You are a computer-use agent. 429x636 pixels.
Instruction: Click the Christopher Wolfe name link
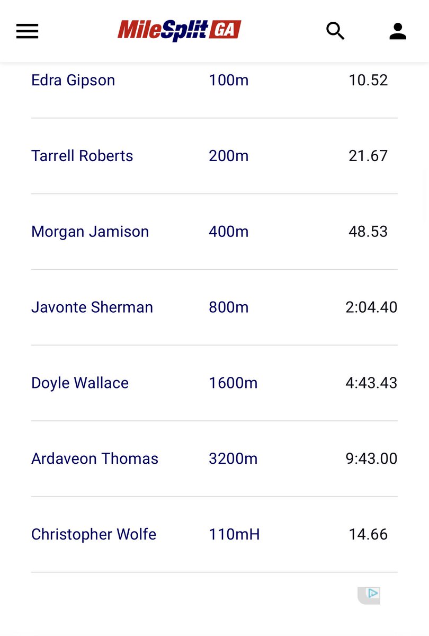point(94,534)
